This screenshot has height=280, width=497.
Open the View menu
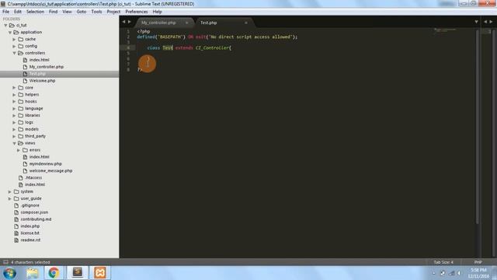coord(67,12)
